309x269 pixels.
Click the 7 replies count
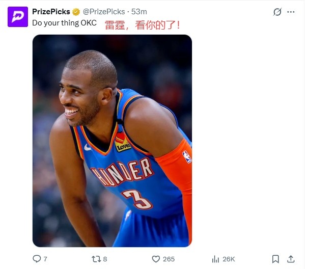click(x=45, y=259)
